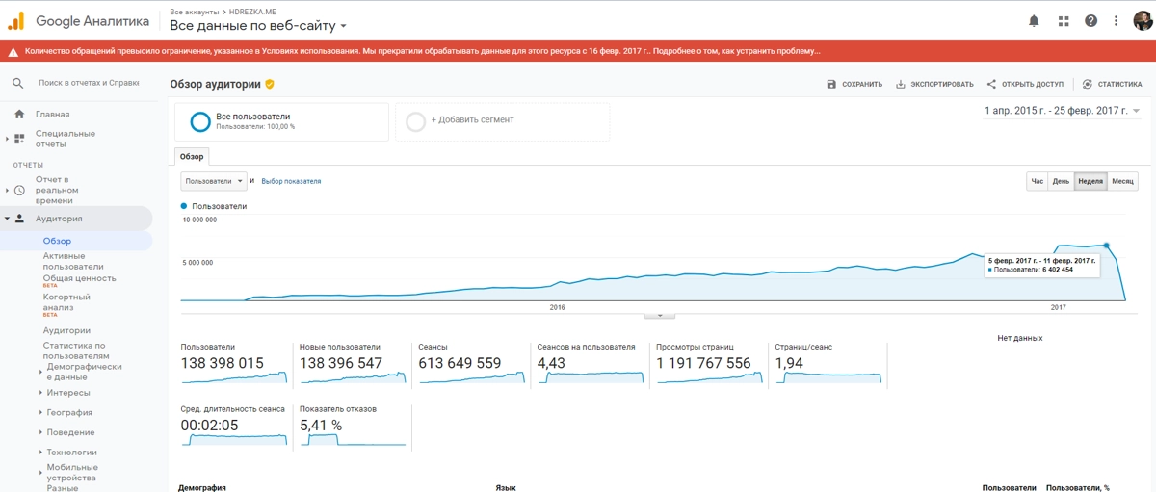Switch chart granularity to День
Viewport: 1156px width, 492px height.
pos(1061,181)
